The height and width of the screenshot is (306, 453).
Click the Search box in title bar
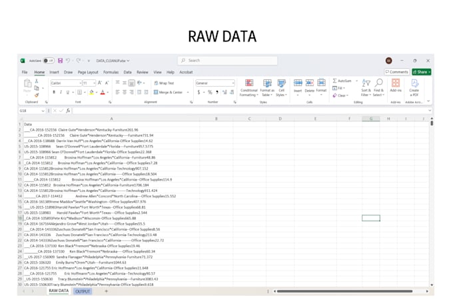point(228,61)
